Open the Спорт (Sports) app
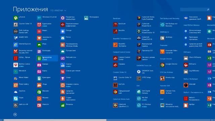Screen dimensions: 215x121 (66, 78)
